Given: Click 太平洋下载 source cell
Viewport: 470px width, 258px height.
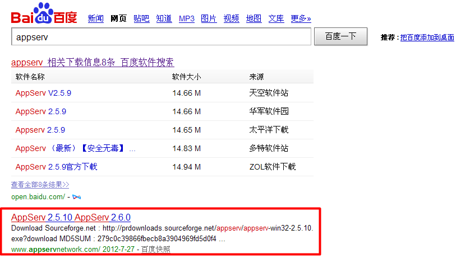Looking at the screenshot, I should [x=269, y=130].
